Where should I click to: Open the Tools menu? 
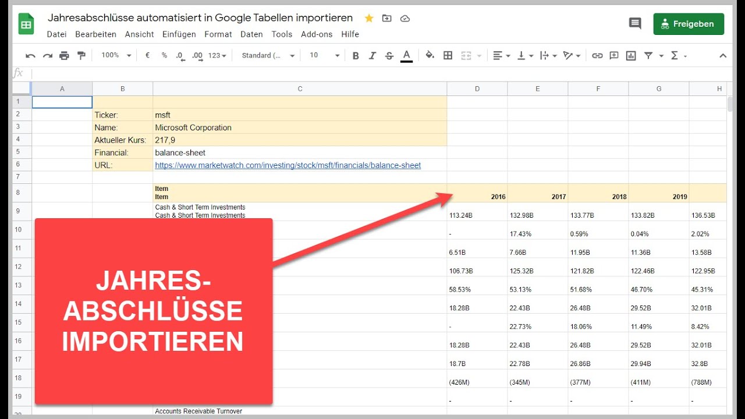[282, 34]
